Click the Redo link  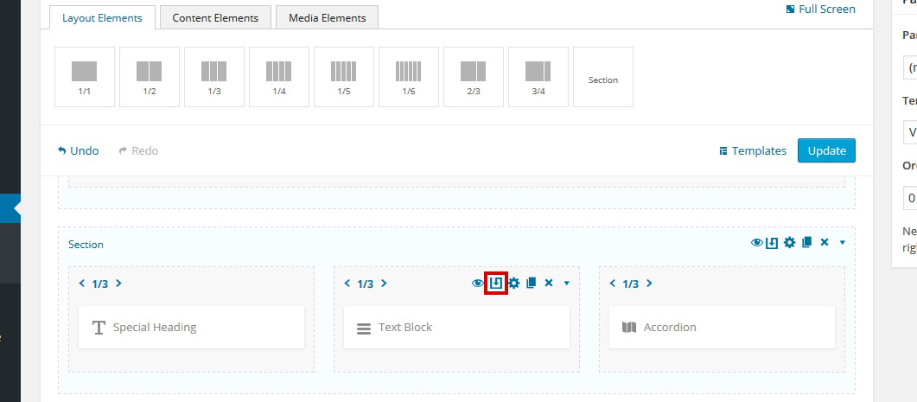tap(138, 151)
